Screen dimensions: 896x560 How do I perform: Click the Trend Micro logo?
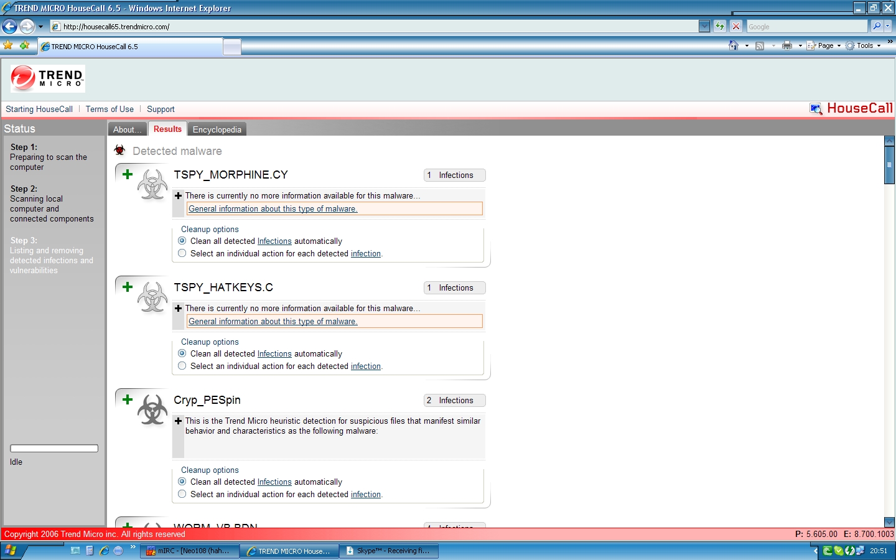click(48, 79)
